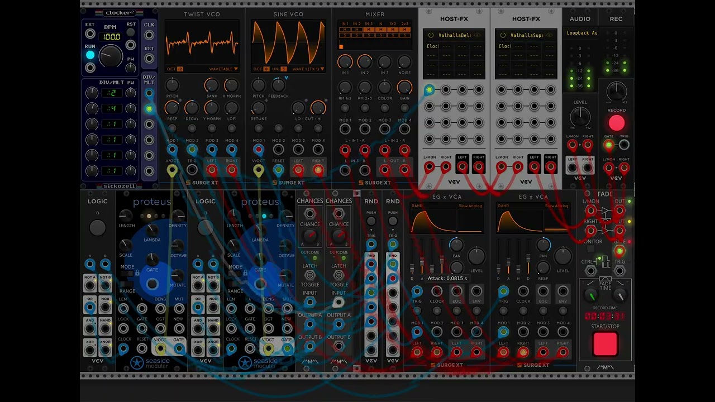Click the COLOR knob on Mixer

[385, 87]
